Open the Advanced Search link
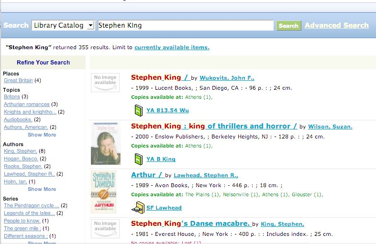The image size is (376, 244). [336, 25]
